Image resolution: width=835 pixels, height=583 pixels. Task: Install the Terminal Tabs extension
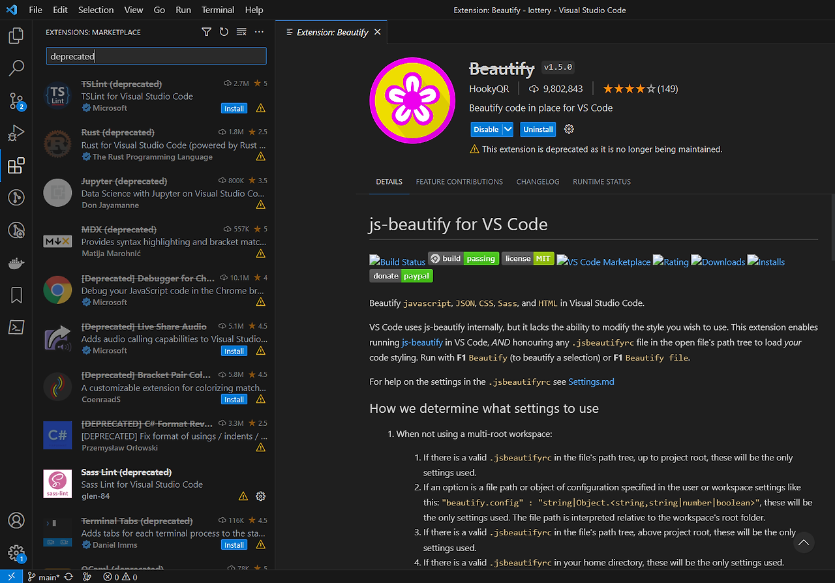234,545
